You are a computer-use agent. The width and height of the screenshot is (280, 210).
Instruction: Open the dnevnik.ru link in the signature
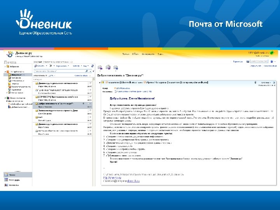tap(112, 178)
